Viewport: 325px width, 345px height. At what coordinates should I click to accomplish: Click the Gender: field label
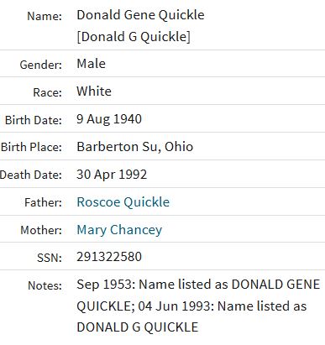coord(41,65)
